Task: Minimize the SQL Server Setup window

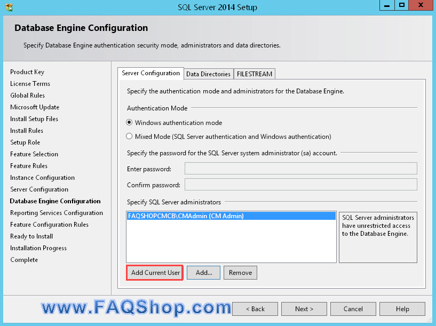Action: click(x=387, y=5)
